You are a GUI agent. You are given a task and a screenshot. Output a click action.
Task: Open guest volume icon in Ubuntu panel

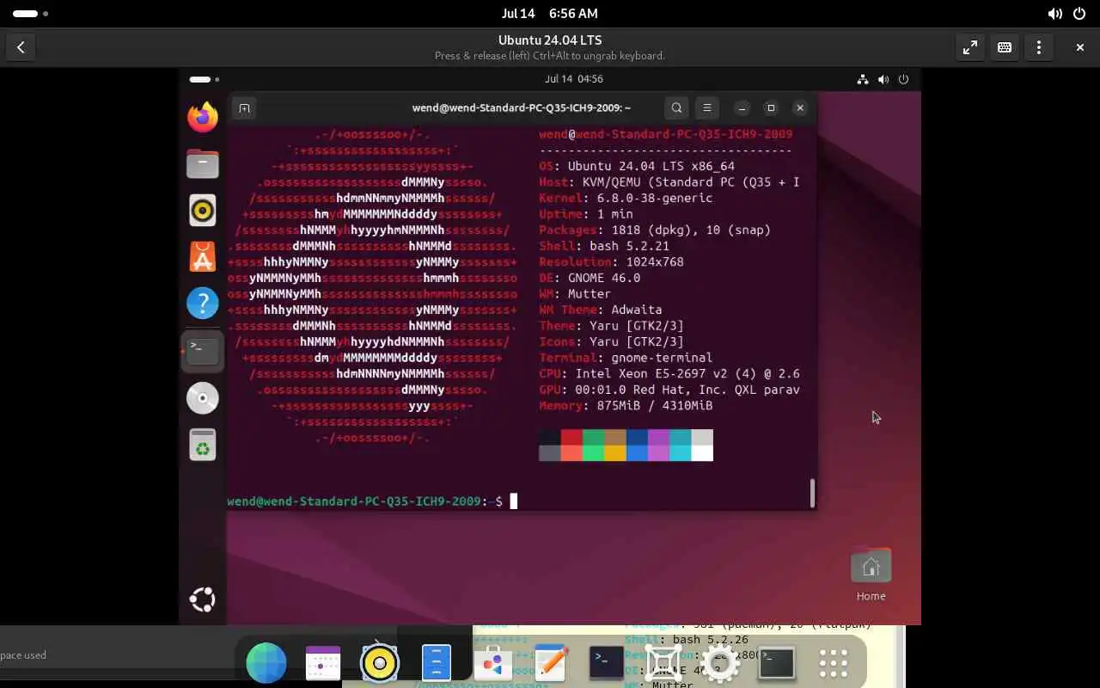pos(883,79)
